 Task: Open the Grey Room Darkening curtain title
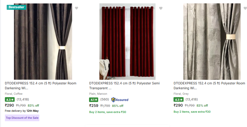(x=209, y=86)
